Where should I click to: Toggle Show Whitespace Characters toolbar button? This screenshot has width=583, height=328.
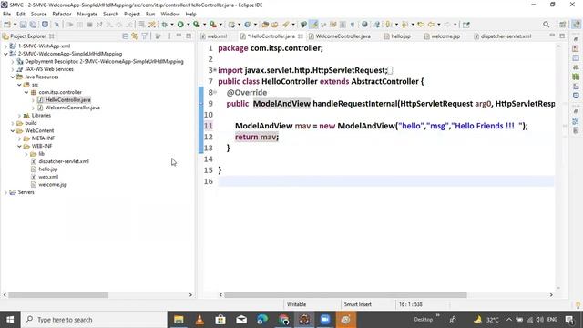pos(353,25)
